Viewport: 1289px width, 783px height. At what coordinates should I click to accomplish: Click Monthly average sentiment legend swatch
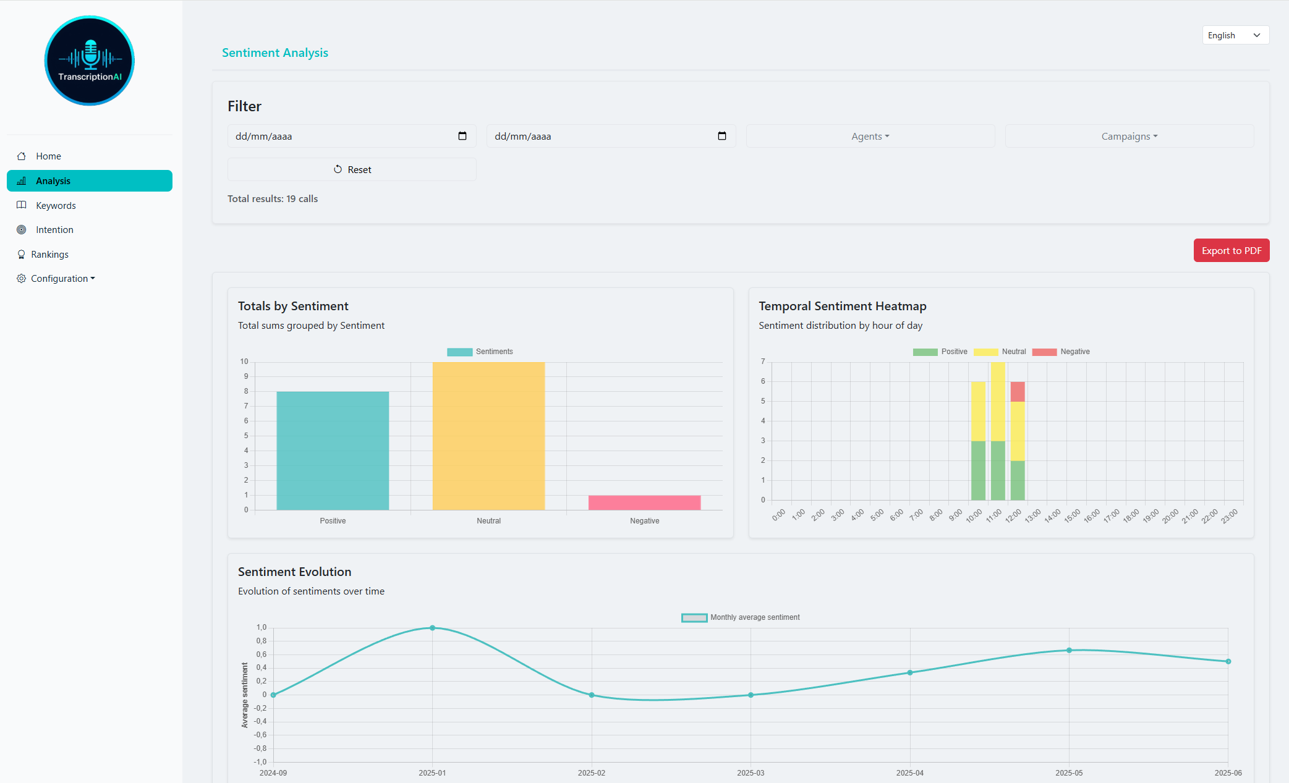(694, 617)
